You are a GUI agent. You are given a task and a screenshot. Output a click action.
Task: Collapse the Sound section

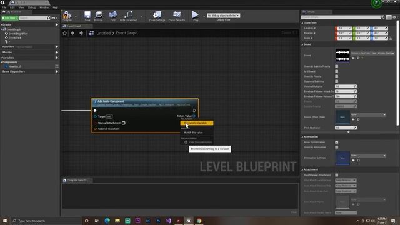click(302, 44)
